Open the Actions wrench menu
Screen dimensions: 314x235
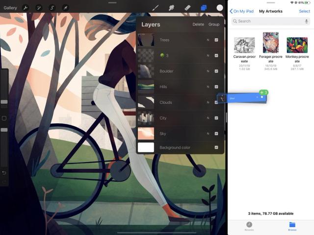point(26,8)
